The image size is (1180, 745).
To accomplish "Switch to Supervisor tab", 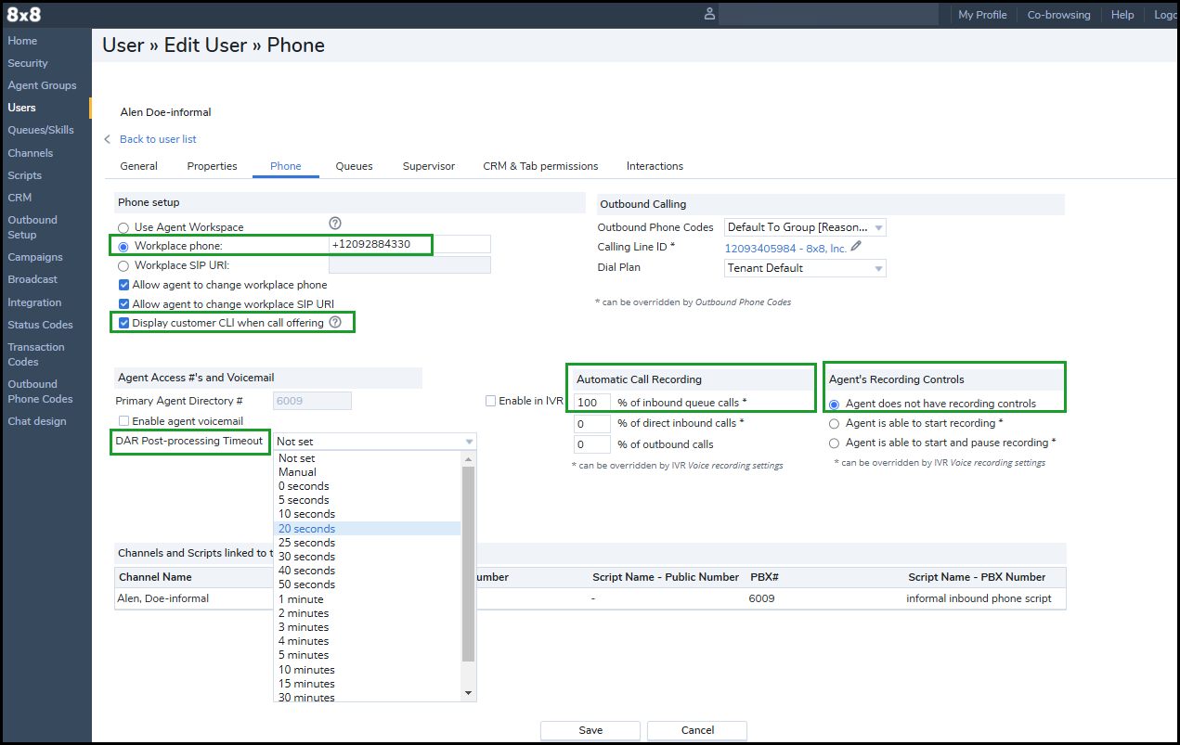I will (x=429, y=166).
